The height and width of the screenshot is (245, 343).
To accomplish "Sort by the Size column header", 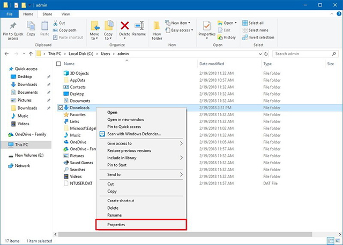I will coord(330,64).
